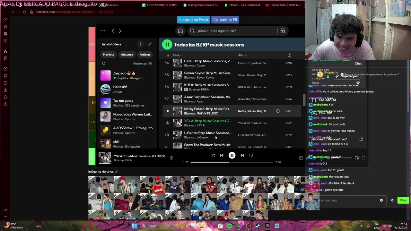Sort by the Álbum column header

pyautogui.click(x=242, y=55)
